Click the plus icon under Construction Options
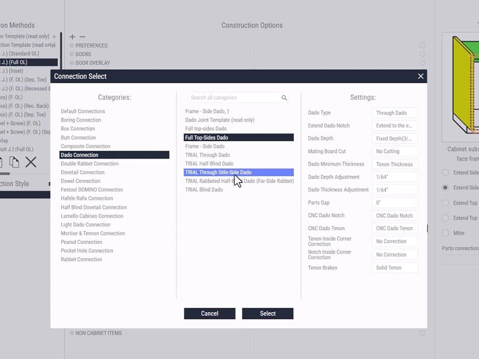 coord(72,37)
